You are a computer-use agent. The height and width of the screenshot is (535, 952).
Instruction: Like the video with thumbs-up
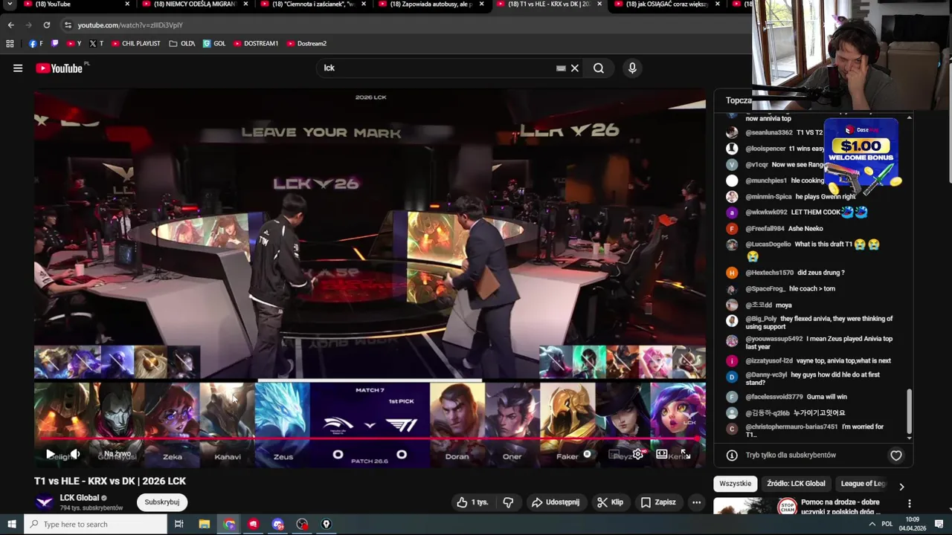pyautogui.click(x=473, y=502)
